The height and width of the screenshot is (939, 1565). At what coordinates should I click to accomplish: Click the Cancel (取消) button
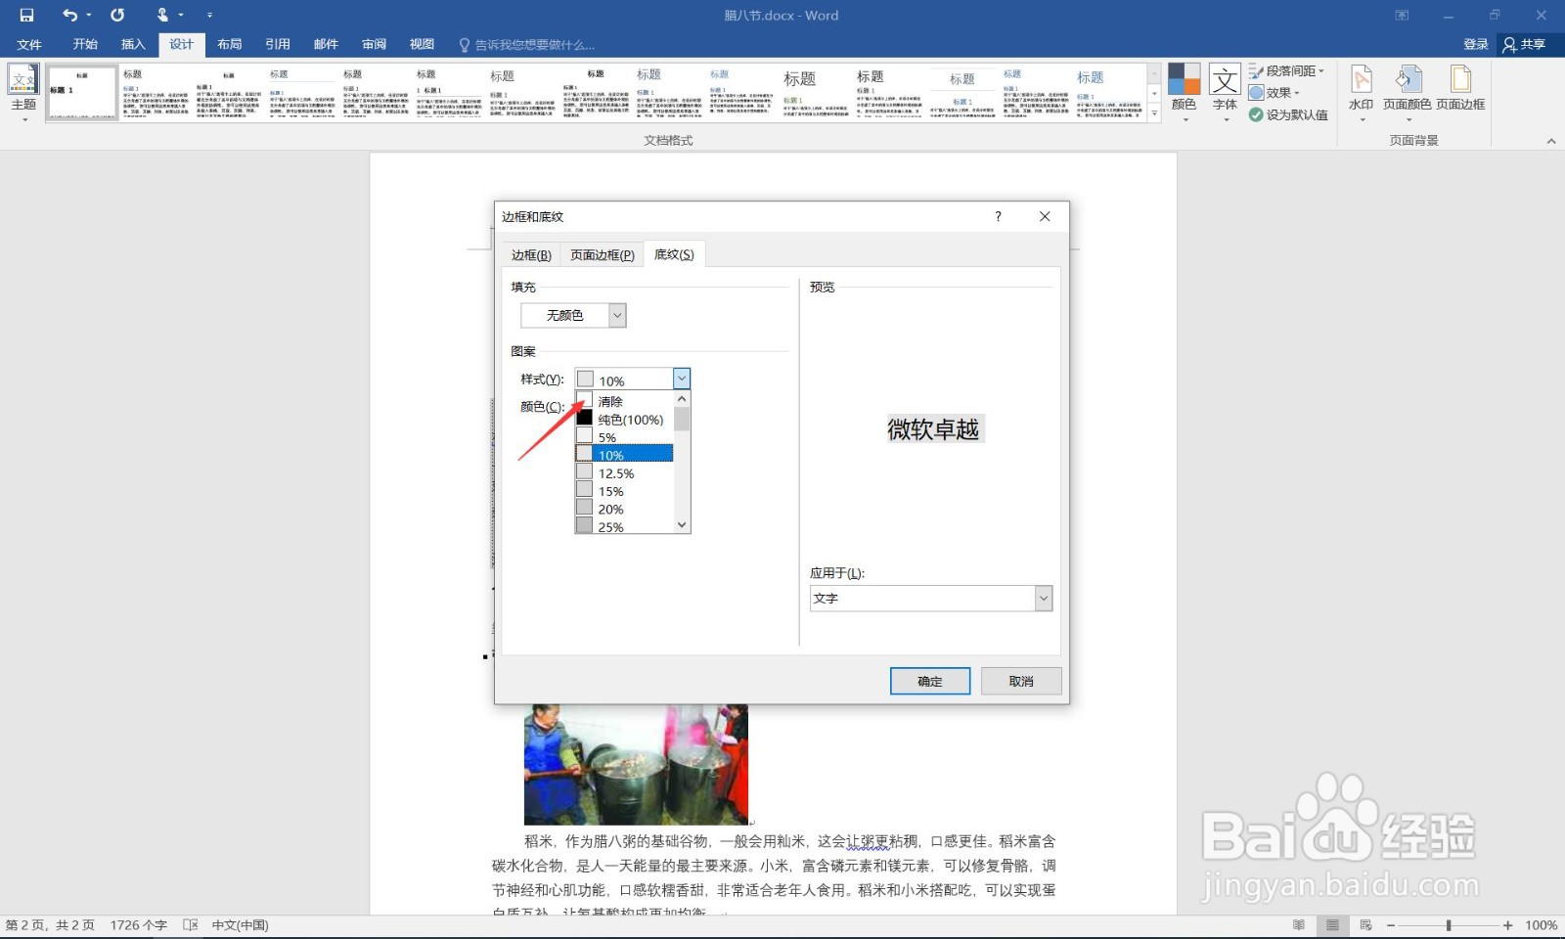(x=1021, y=681)
